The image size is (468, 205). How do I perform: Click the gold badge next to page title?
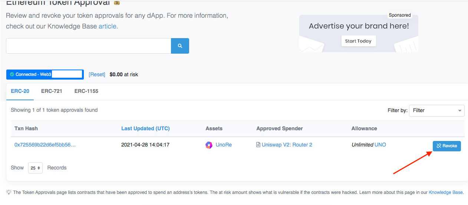117,3
